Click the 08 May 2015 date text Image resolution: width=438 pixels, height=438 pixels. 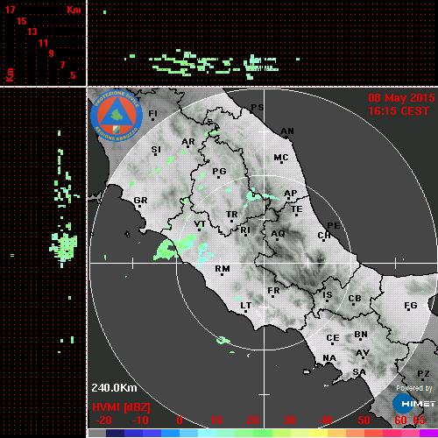(401, 98)
